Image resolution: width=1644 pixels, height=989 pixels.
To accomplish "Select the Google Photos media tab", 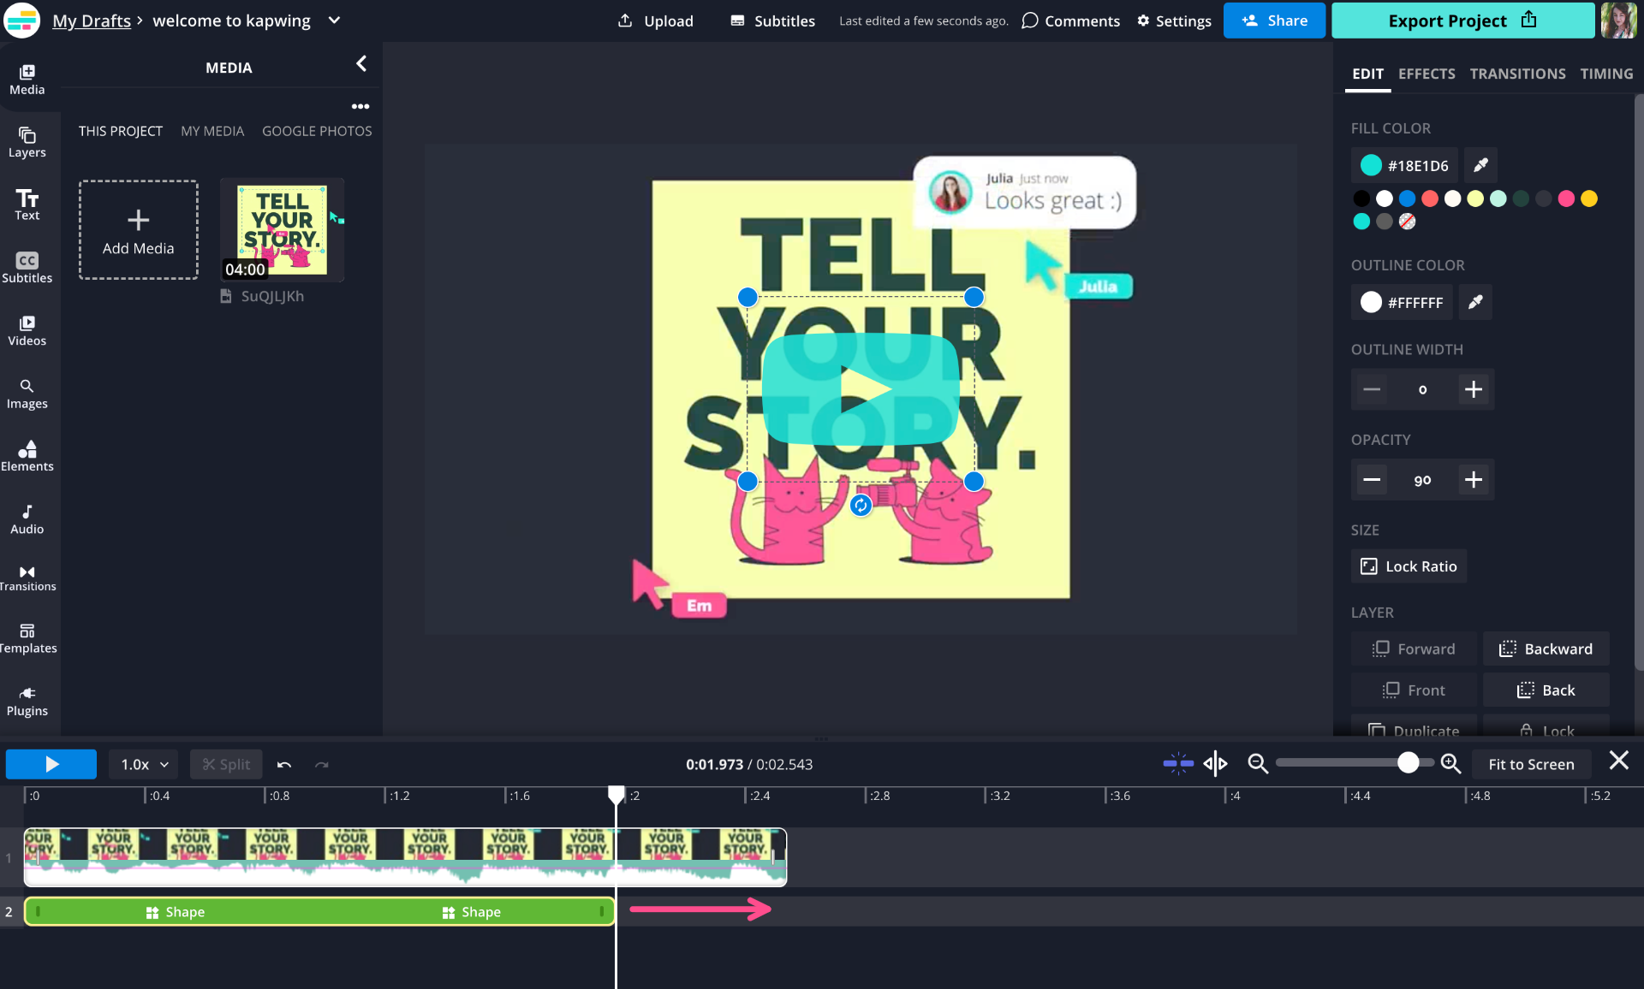I will click(317, 131).
